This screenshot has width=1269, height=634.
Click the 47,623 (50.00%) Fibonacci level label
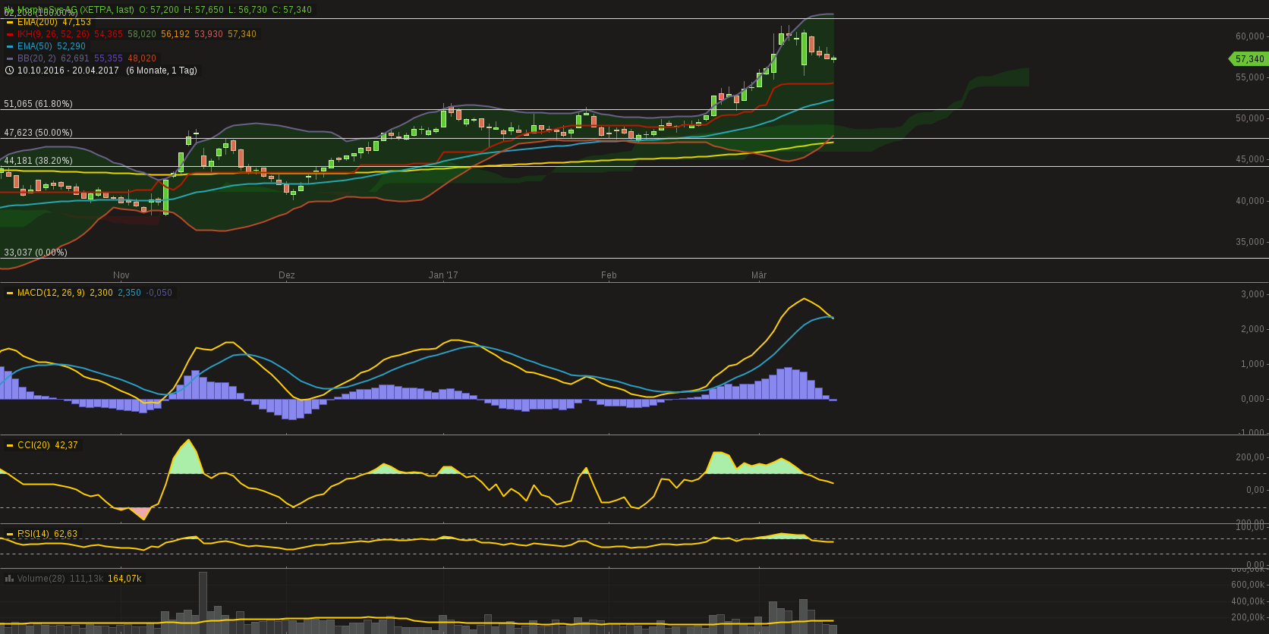tap(39, 133)
